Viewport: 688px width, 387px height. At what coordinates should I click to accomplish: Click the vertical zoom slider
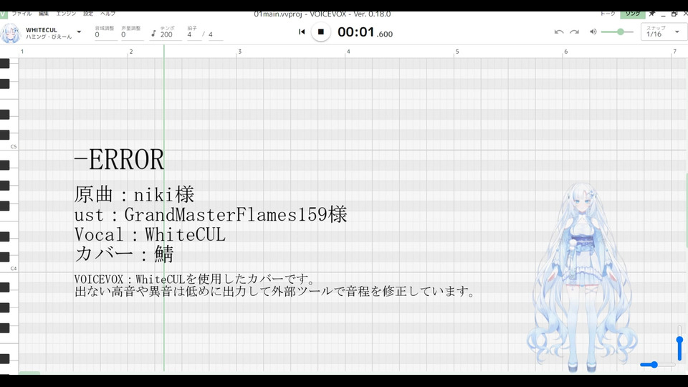679,343
